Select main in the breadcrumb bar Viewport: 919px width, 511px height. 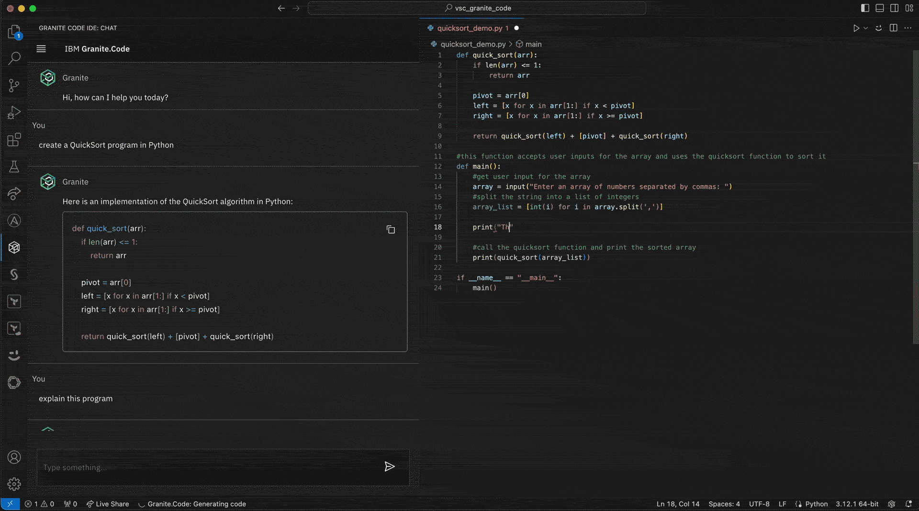tap(533, 44)
